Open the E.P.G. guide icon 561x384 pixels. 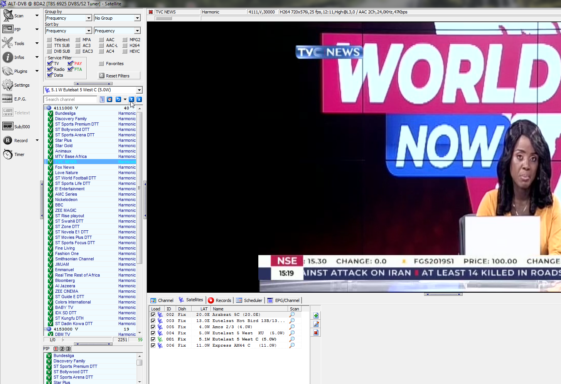pyautogui.click(x=7, y=99)
